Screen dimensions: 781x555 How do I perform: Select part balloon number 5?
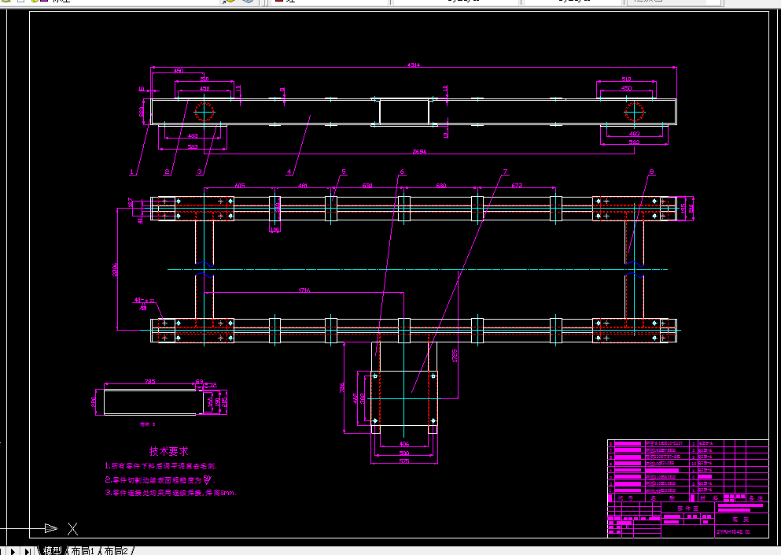pyautogui.click(x=344, y=172)
